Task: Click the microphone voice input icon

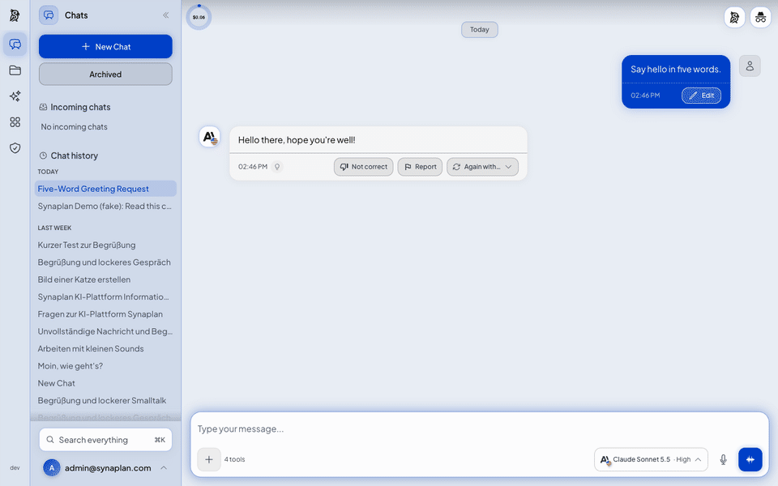Action: (x=723, y=460)
